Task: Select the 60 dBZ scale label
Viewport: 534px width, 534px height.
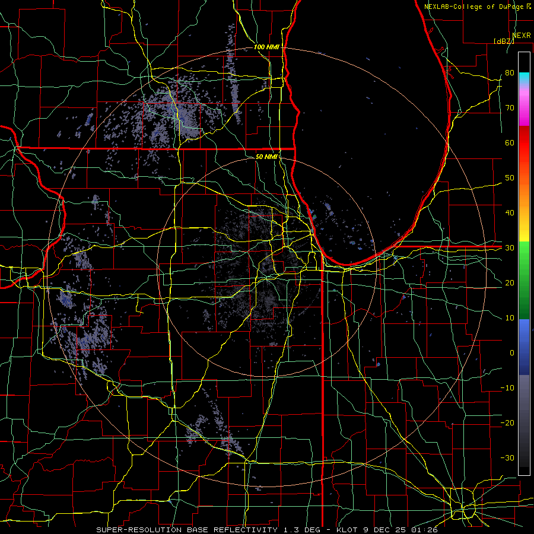Action: (x=510, y=142)
